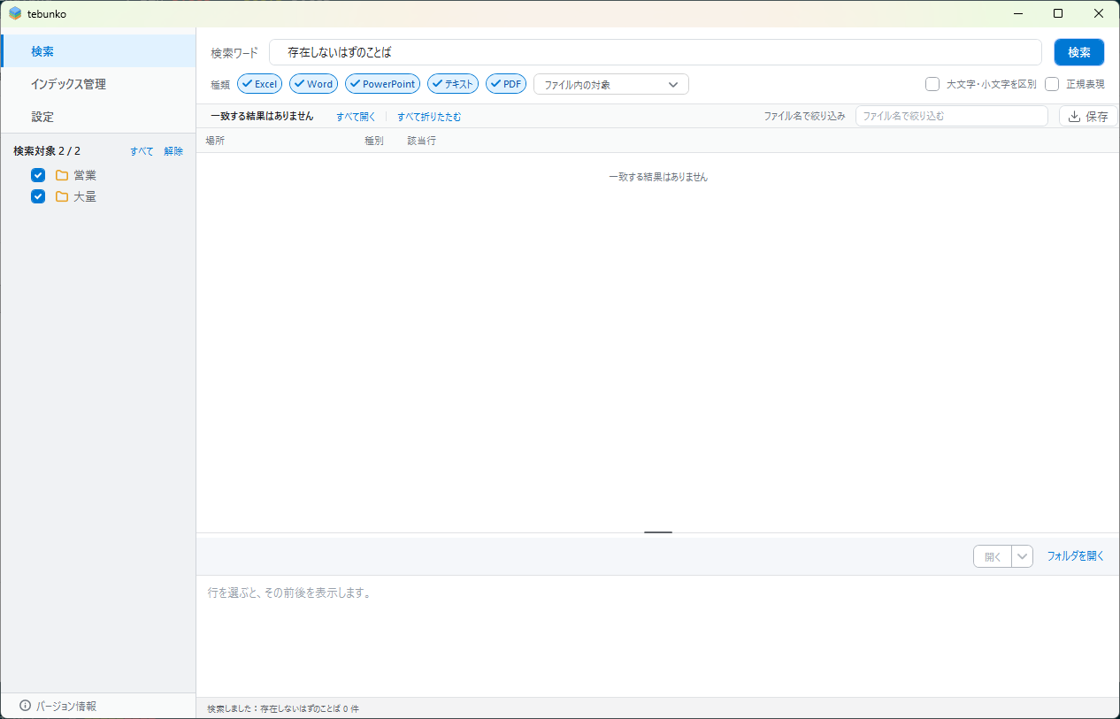Click the 検索ワード input field
Viewport: 1120px width, 719px height.
click(656, 52)
